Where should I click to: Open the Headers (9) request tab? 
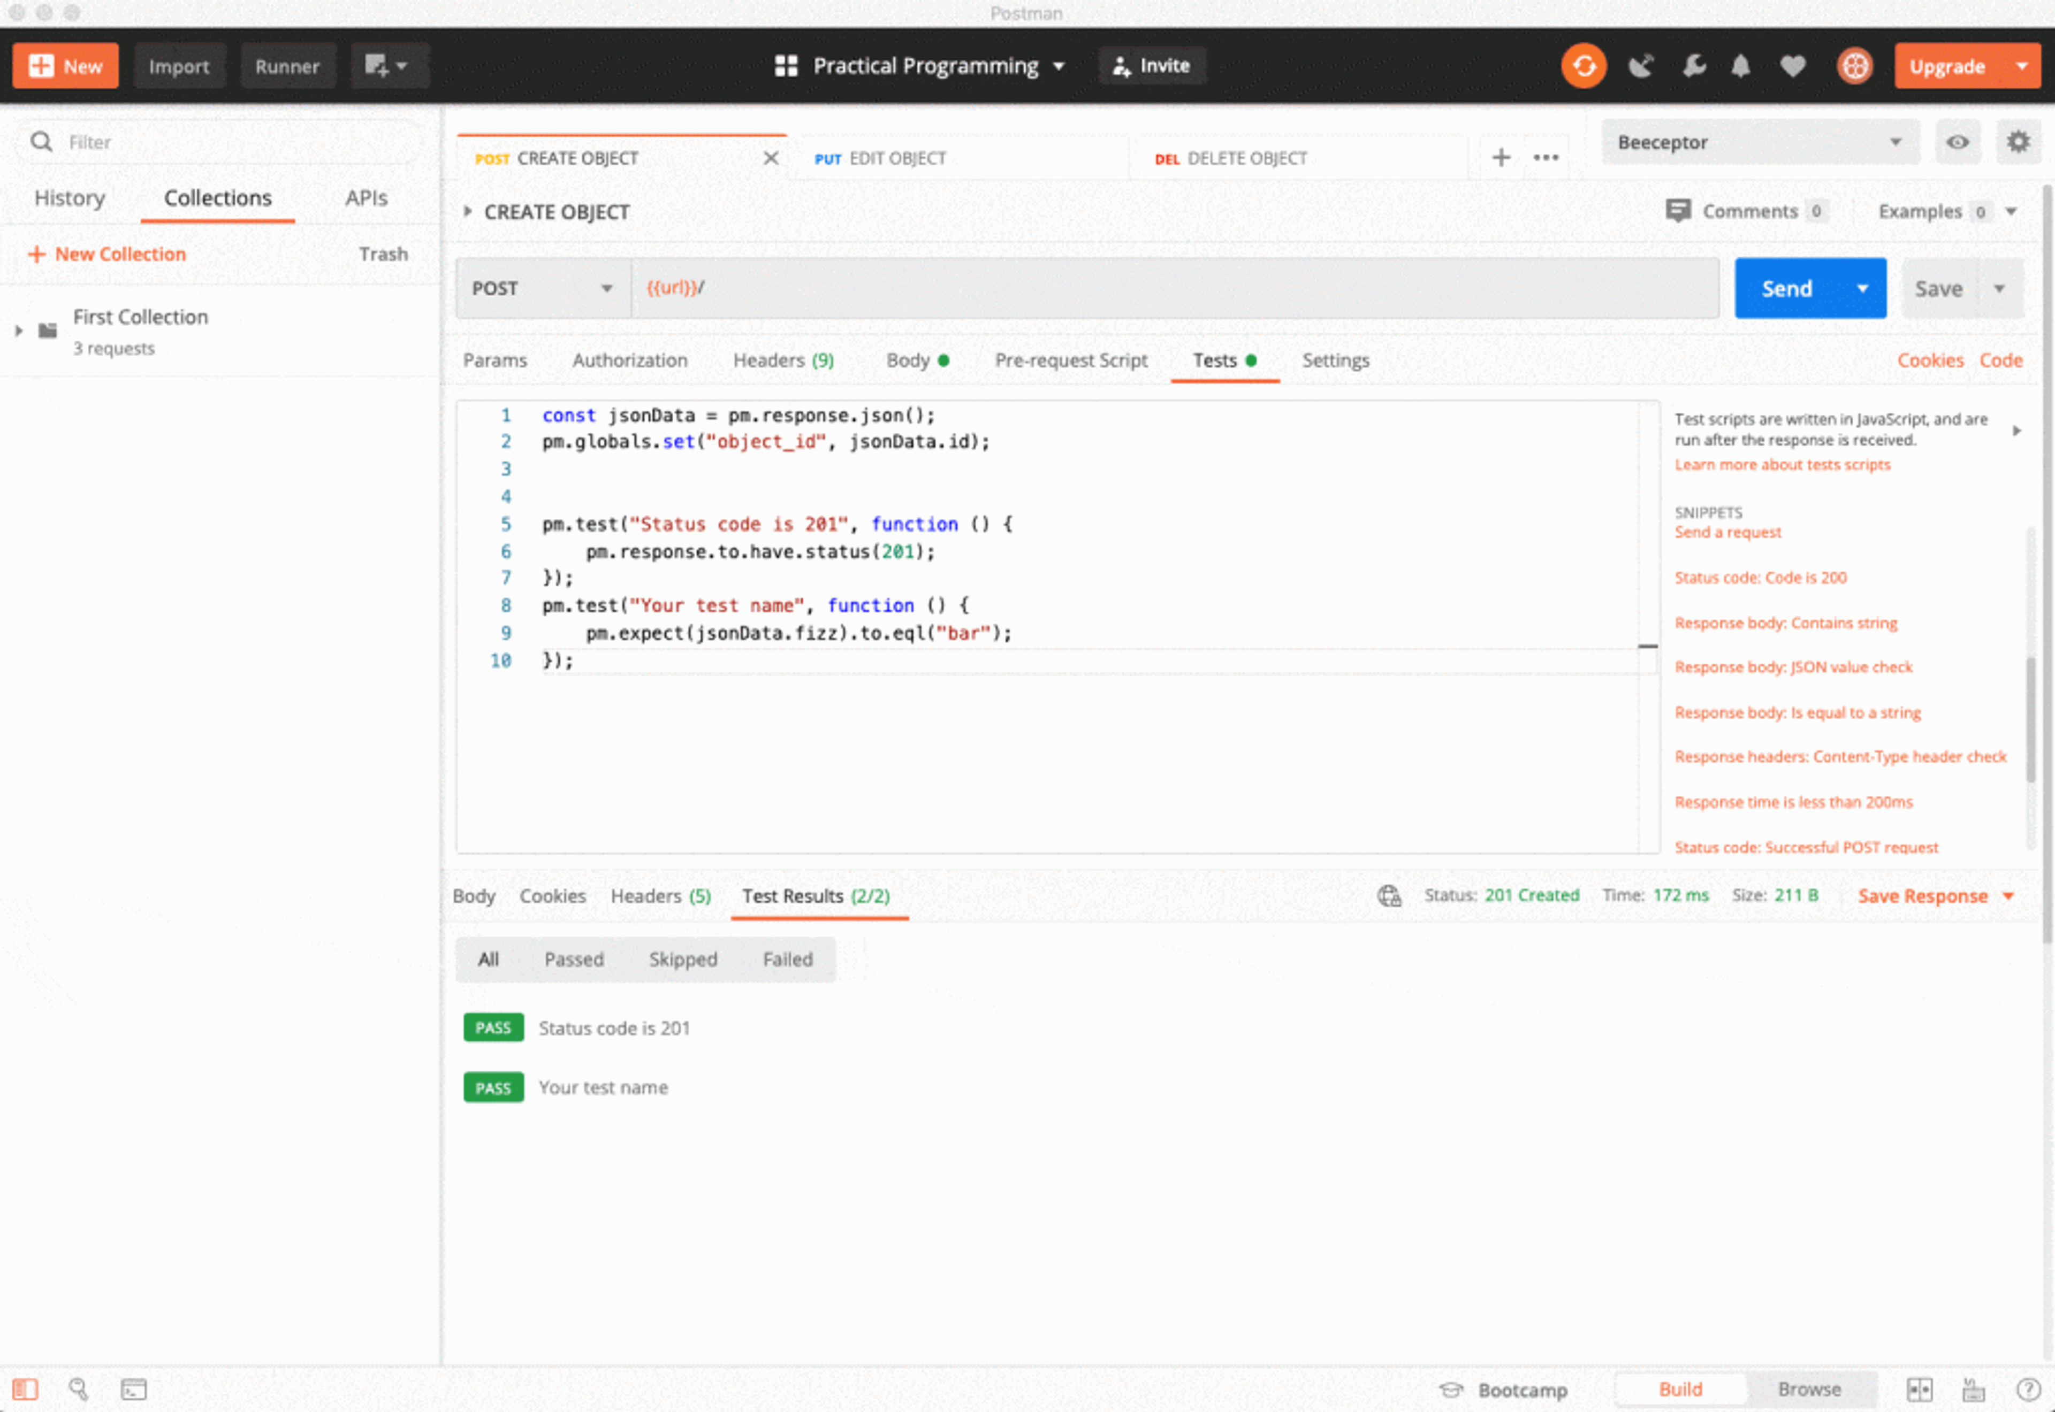(782, 360)
